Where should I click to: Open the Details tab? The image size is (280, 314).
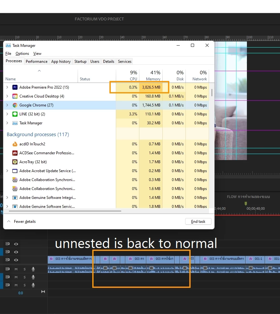click(x=108, y=62)
